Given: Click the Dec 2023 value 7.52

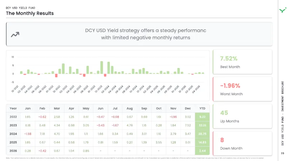Looking at the screenshot, I should (x=188, y=126).
